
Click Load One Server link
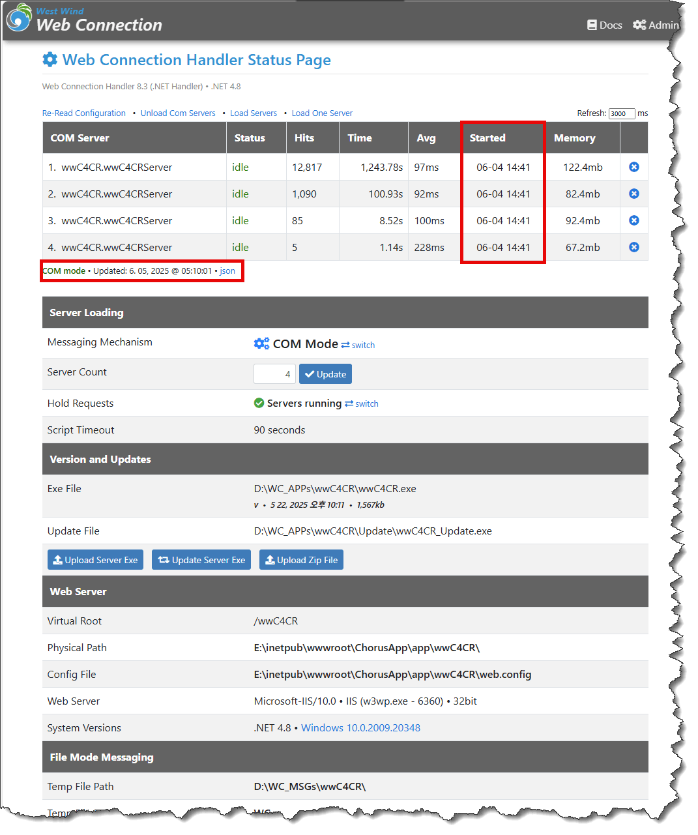point(322,113)
